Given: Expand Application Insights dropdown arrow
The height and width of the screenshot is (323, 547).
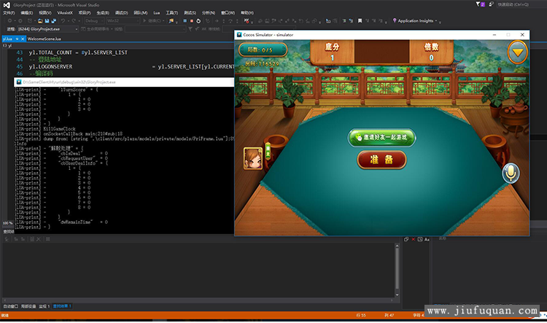Looking at the screenshot, I should coord(436,21).
